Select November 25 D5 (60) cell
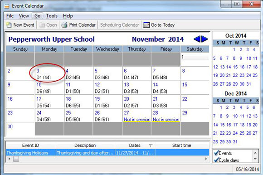 click(x=78, y=115)
